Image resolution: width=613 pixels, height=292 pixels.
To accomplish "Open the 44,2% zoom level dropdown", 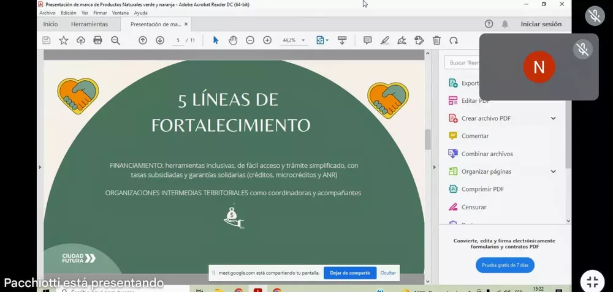I will (x=303, y=40).
